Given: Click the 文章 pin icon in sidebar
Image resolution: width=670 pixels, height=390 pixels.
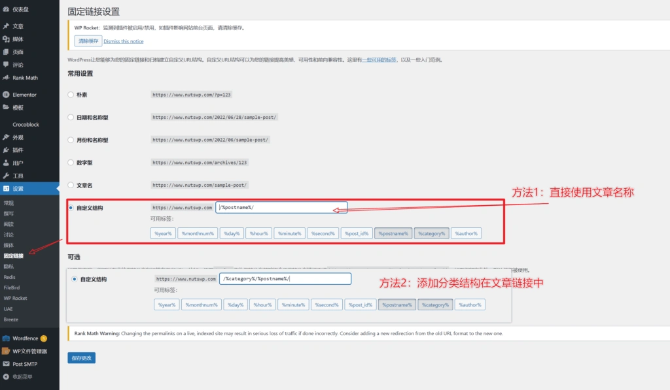Looking at the screenshot, I should click(6, 26).
